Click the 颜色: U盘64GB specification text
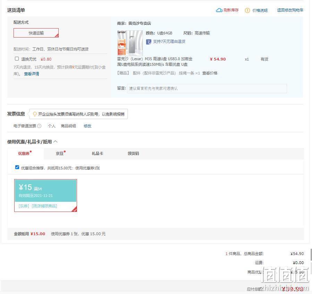 (x=159, y=33)
